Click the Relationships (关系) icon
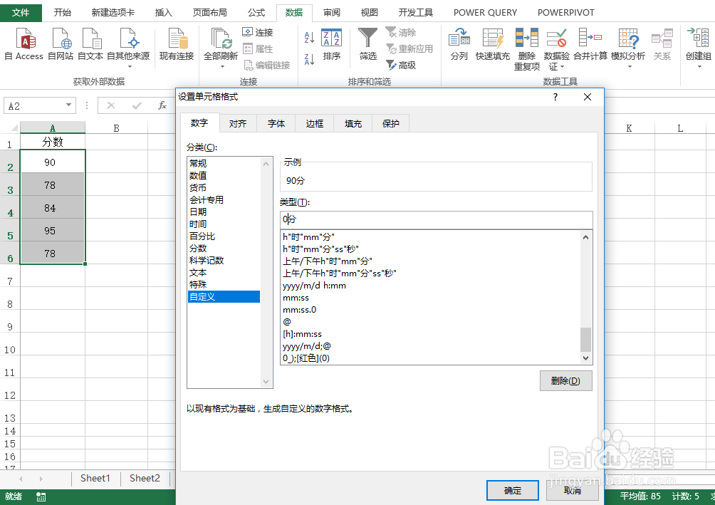 click(x=662, y=43)
